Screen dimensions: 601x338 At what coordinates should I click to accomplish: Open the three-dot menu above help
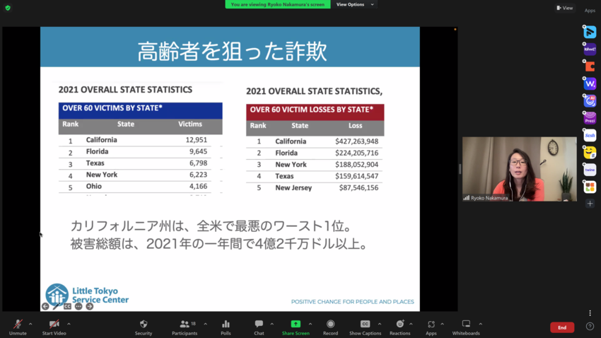(x=590, y=313)
